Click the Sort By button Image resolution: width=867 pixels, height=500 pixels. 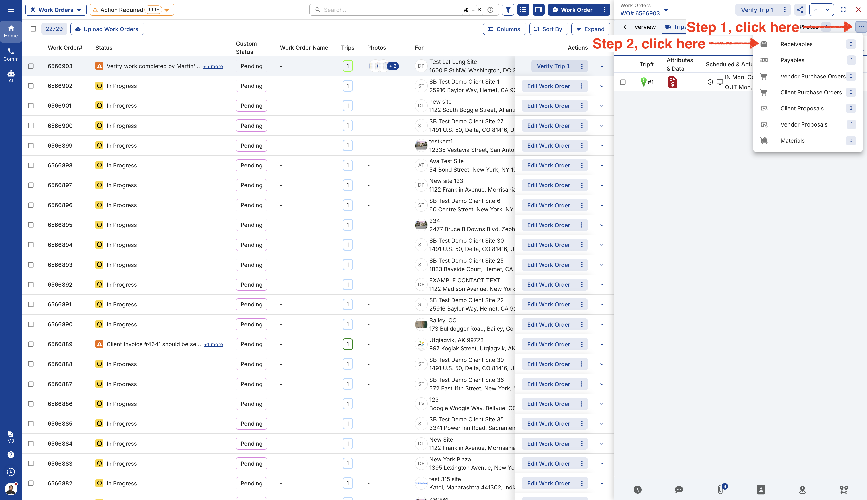pyautogui.click(x=548, y=29)
